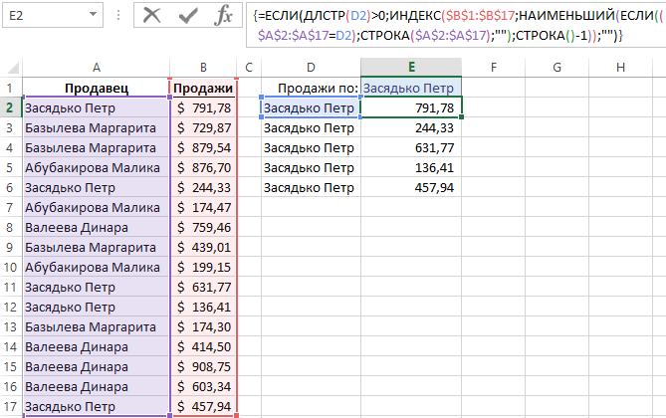Select cell with value 457,94 in column E
The height and width of the screenshot is (418, 666).
tap(411, 187)
